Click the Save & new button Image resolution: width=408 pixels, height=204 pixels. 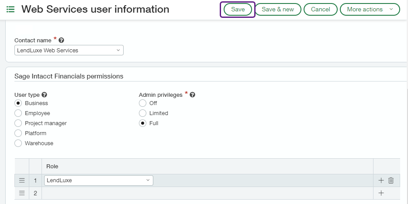pos(277,9)
